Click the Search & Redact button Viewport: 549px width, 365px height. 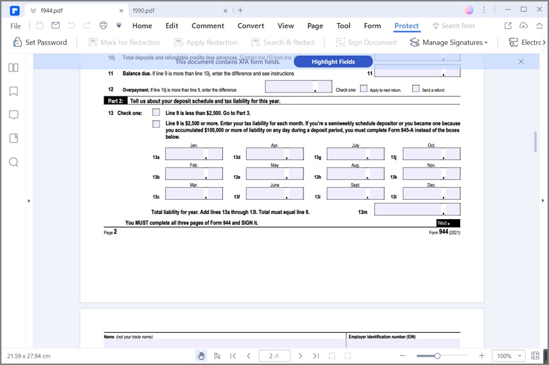point(283,42)
